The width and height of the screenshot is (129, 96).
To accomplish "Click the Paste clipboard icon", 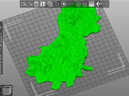I will click(x=56, y=4).
